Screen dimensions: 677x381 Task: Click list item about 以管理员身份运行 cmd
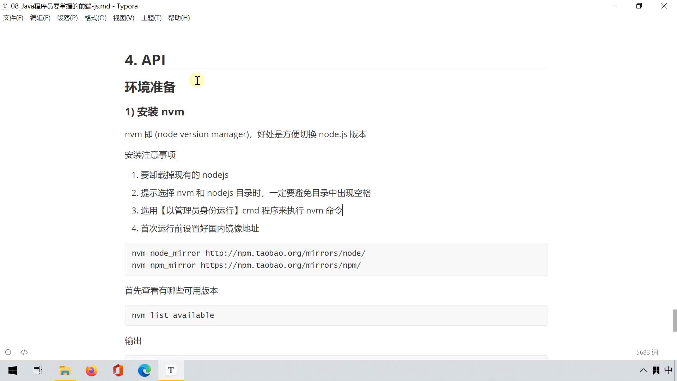tap(242, 211)
